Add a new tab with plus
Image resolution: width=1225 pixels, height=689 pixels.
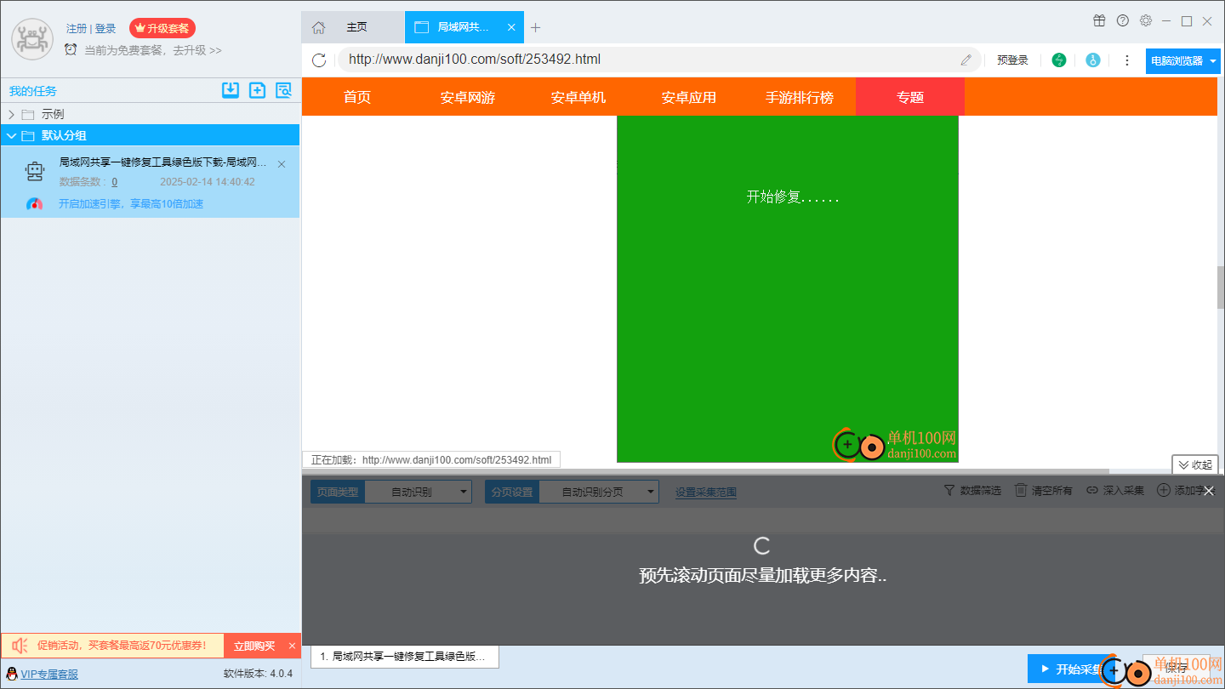tap(535, 27)
